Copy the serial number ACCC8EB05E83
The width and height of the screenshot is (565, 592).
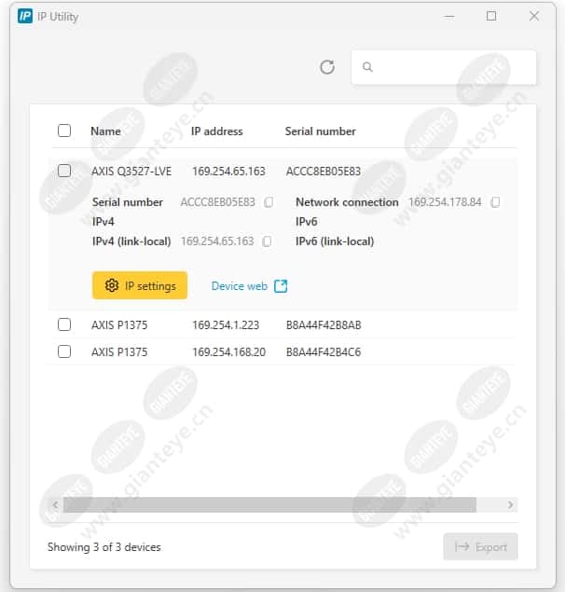pos(269,202)
